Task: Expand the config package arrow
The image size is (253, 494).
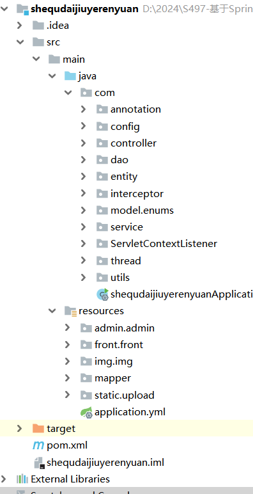Action: click(84, 126)
